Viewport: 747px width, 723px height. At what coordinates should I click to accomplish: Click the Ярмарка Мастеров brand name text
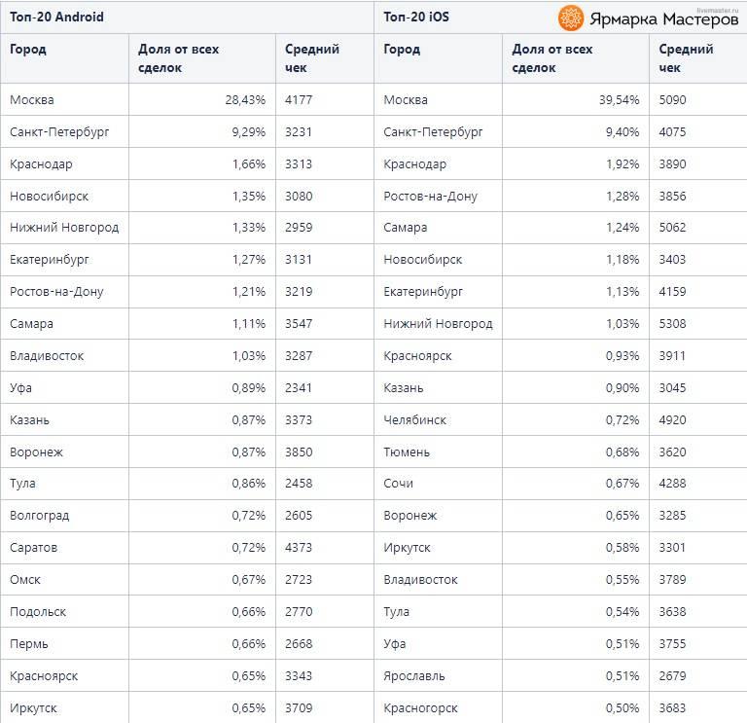(663, 18)
